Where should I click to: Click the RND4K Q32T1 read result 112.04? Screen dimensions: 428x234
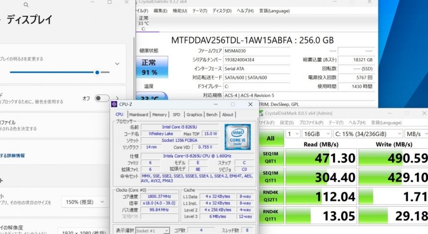click(321, 196)
